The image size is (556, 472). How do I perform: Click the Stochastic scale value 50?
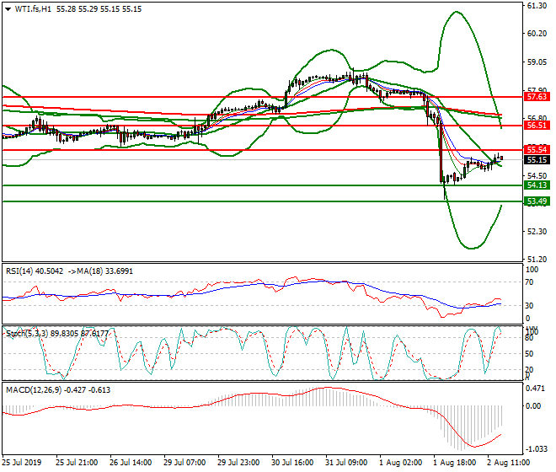point(529,354)
